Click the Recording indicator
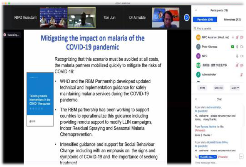The height and width of the screenshot is (167, 246). click(x=11, y=35)
